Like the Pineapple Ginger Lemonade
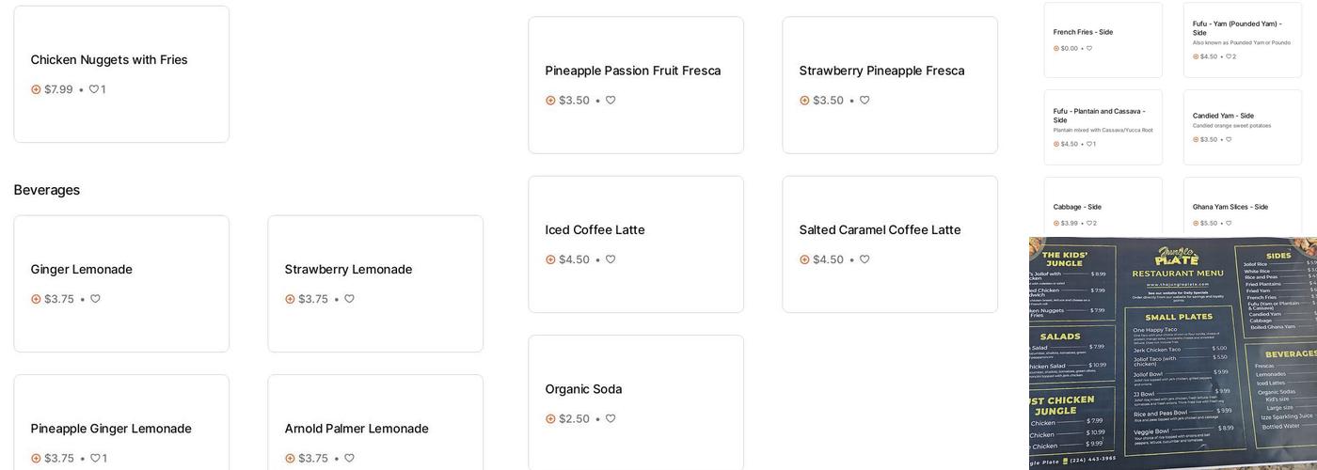Screen dimensions: 1317x470 pos(94,458)
